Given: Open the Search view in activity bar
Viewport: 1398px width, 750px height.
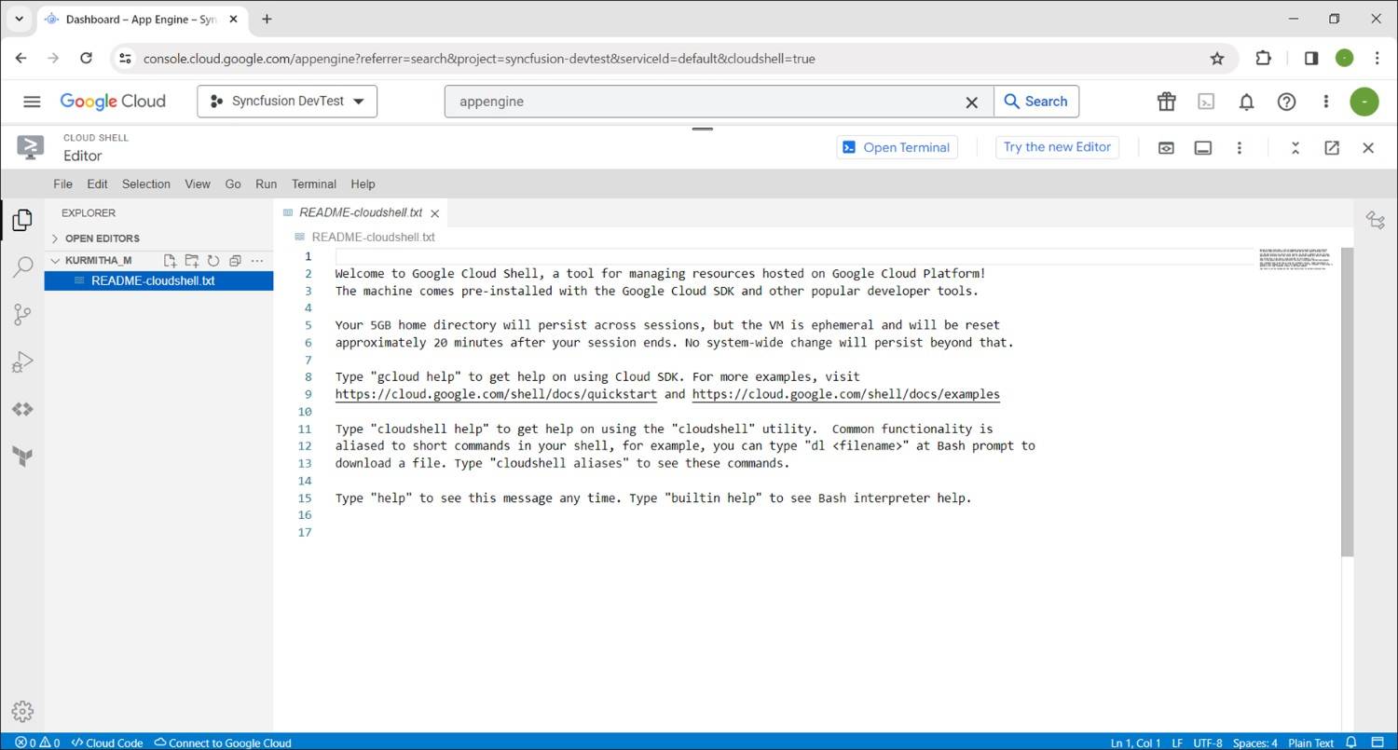Looking at the screenshot, I should click(22, 268).
